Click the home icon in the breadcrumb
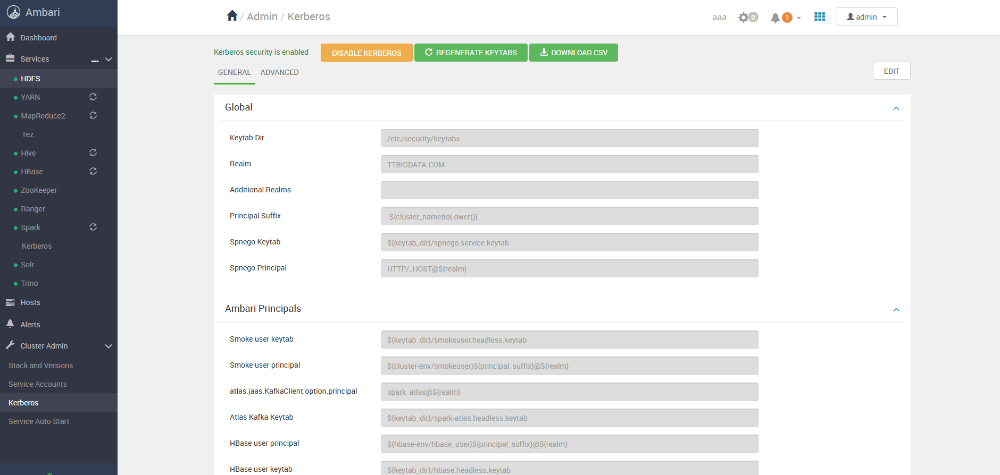This screenshot has height=475, width=1000. pyautogui.click(x=232, y=16)
